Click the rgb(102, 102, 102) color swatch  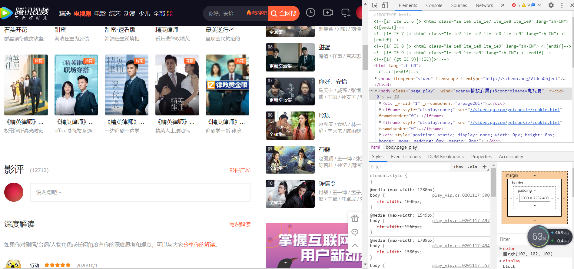pos(505,254)
